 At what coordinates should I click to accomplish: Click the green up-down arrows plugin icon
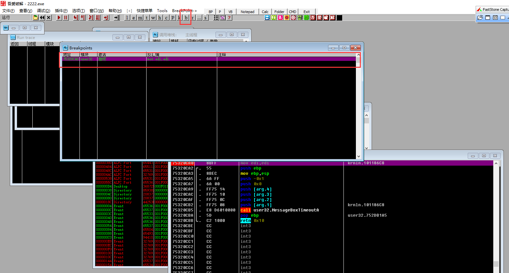coord(273,18)
